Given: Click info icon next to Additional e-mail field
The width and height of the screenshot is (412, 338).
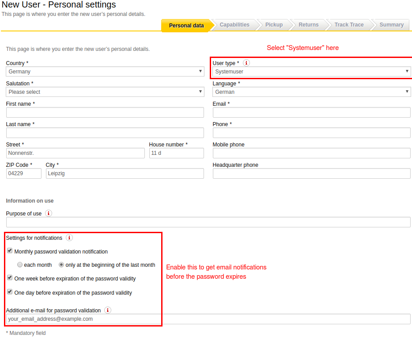Looking at the screenshot, I should (107, 310).
